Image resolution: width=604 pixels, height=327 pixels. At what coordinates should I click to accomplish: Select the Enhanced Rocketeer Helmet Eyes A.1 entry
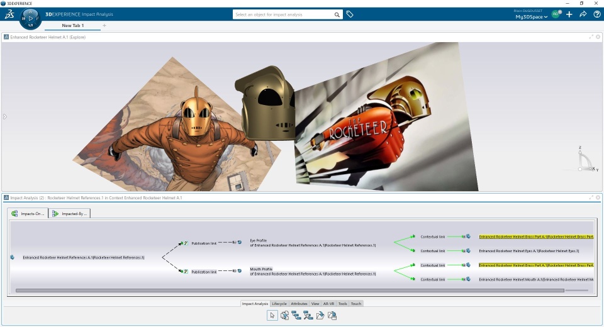(529, 251)
